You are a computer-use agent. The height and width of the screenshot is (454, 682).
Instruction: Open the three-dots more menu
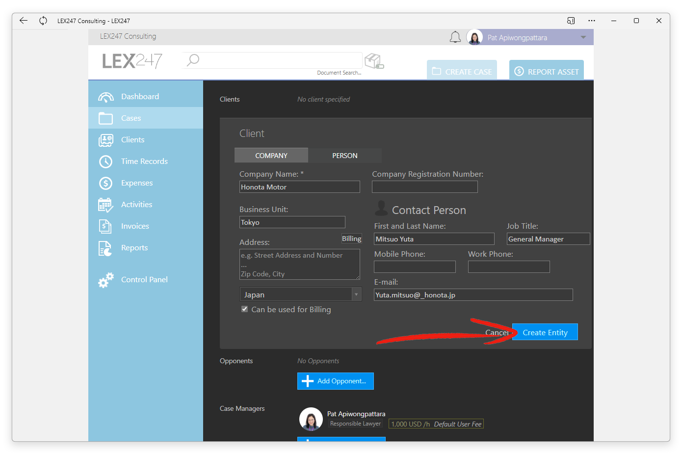(592, 21)
